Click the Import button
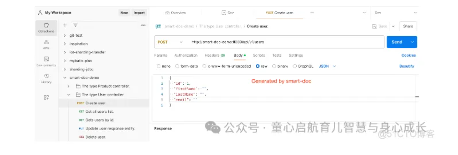Image resolution: width=458 pixels, height=155 pixels. [x=139, y=13]
